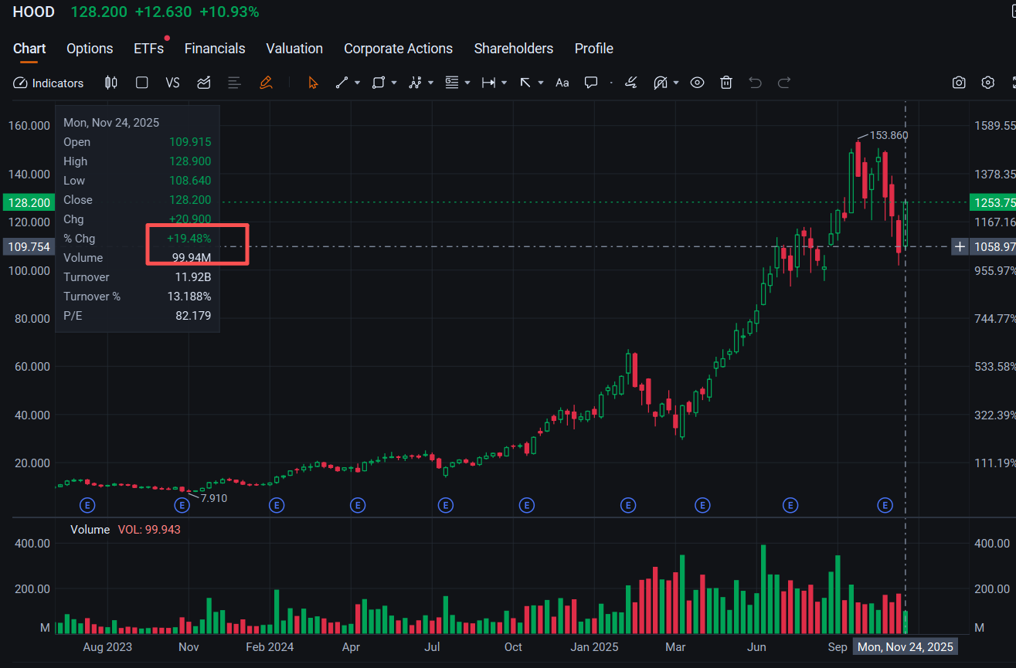Click the candlestick chart type icon

coord(110,83)
